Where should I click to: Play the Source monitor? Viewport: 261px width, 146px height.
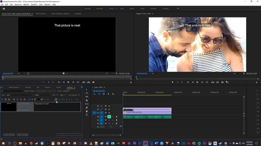click(69, 82)
